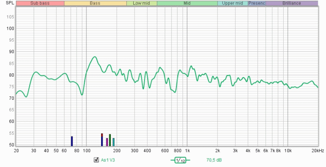Click the As1 V3 trace name in the legend
Screen dimensions: 326x167
point(108,160)
